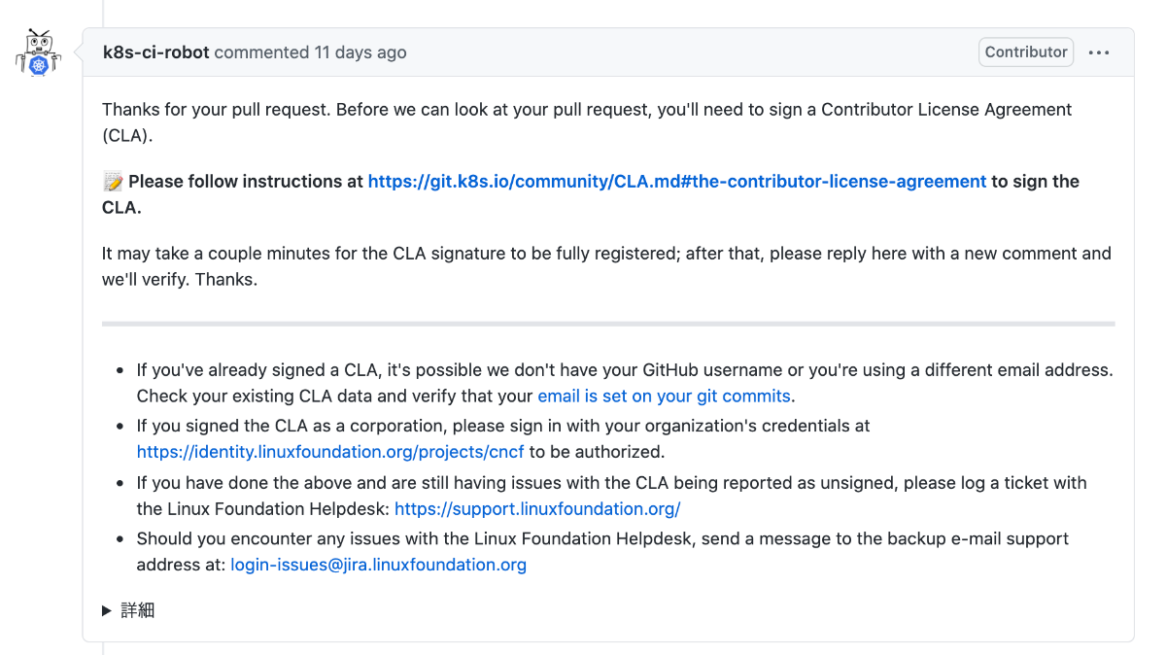Click the 11 days ago timestamp
The image size is (1166, 655).
tap(360, 52)
